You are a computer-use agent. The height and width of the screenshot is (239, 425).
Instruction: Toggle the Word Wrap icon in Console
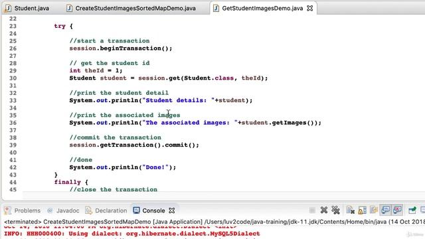(x=374, y=210)
